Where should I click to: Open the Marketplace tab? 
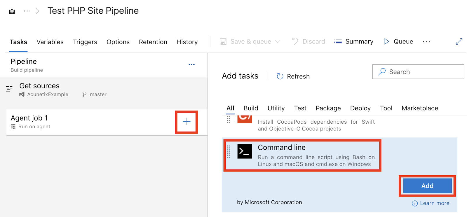[x=420, y=108]
